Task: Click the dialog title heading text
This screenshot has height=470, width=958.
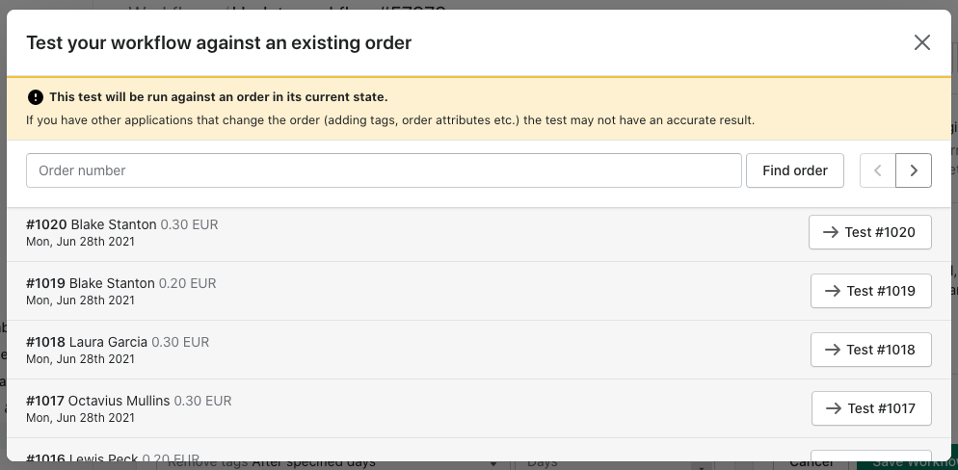Action: click(219, 42)
